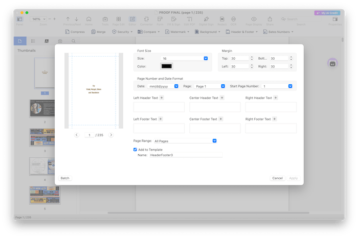Open the Date format dropdown
358x238 pixels.
(x=176, y=86)
